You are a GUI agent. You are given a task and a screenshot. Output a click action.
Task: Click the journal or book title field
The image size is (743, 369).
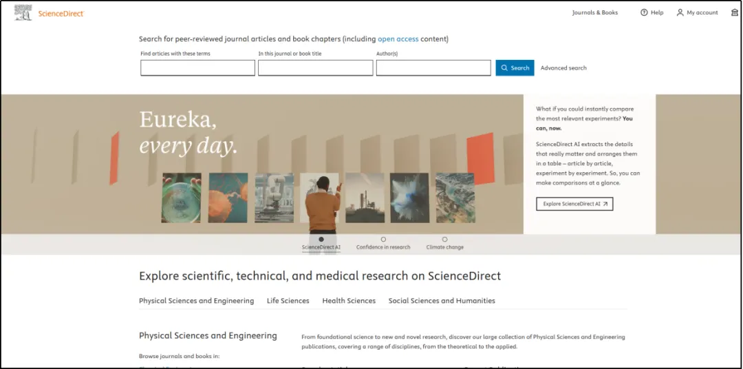pyautogui.click(x=315, y=68)
